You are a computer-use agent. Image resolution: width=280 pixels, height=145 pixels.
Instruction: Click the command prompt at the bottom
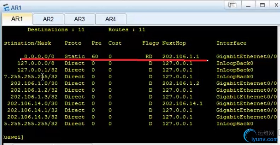[13, 137]
